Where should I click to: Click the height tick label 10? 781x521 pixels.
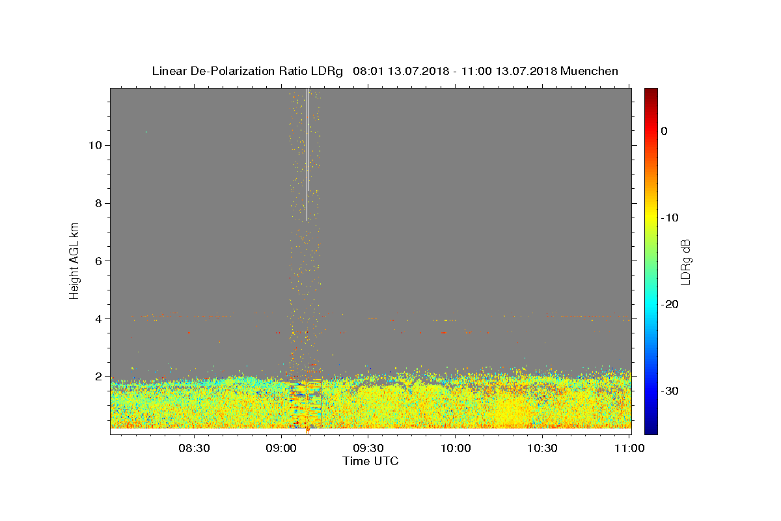95,145
